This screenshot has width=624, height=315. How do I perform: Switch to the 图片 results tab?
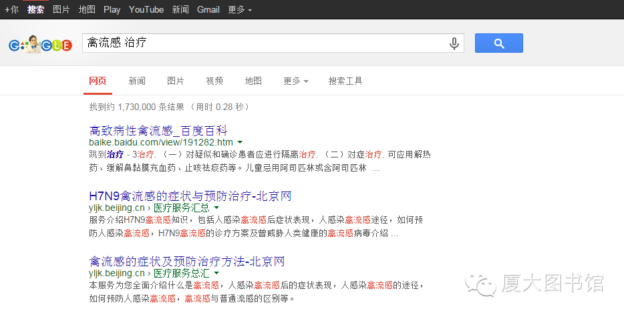click(x=176, y=81)
